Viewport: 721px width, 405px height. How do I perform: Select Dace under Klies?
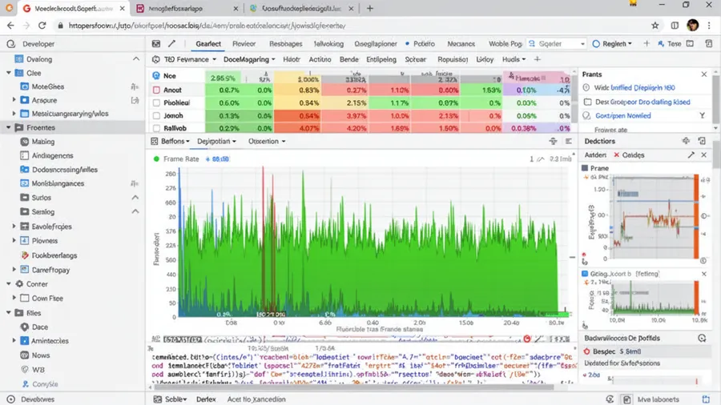point(39,327)
